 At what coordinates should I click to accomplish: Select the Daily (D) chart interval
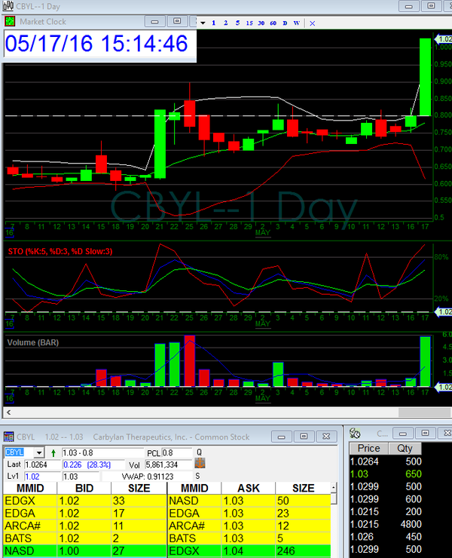pos(285,23)
